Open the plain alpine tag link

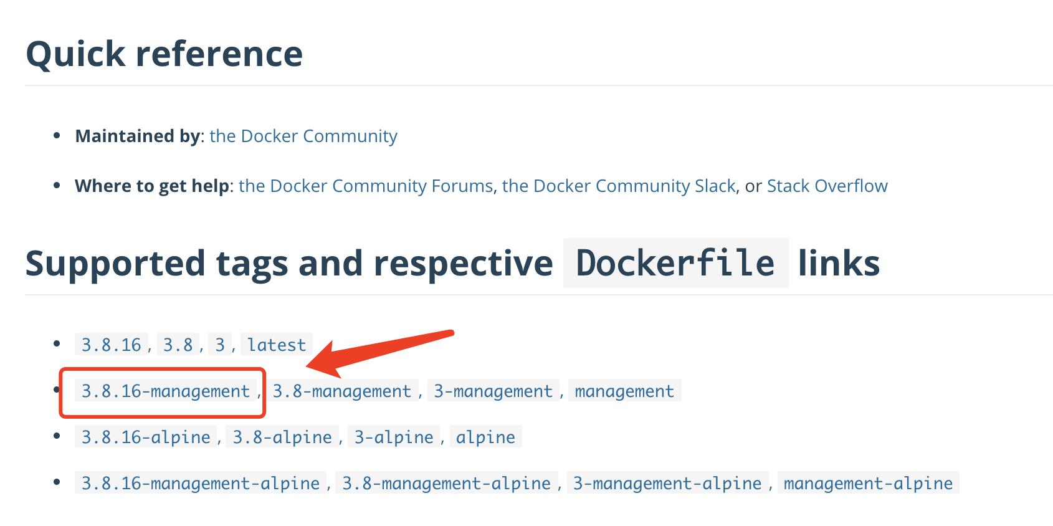(x=485, y=437)
